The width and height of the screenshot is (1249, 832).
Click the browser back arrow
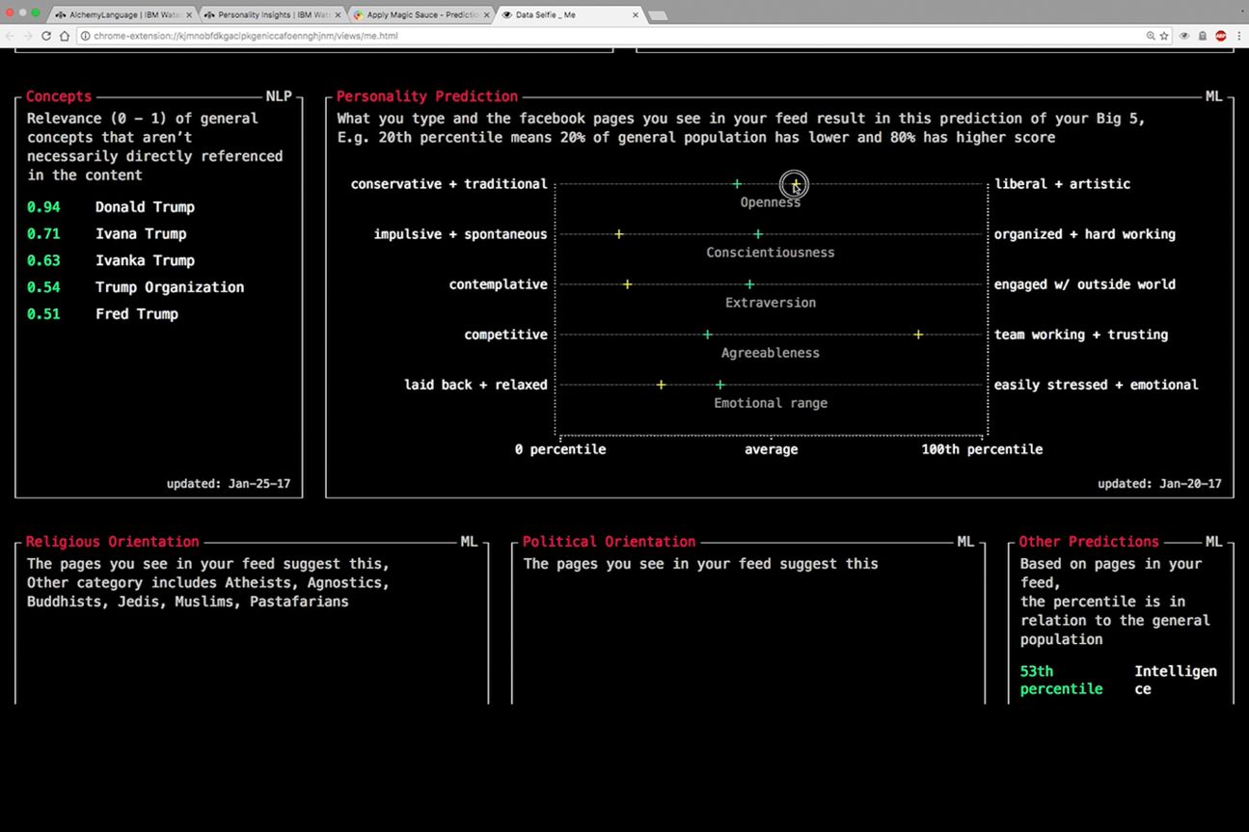11,36
